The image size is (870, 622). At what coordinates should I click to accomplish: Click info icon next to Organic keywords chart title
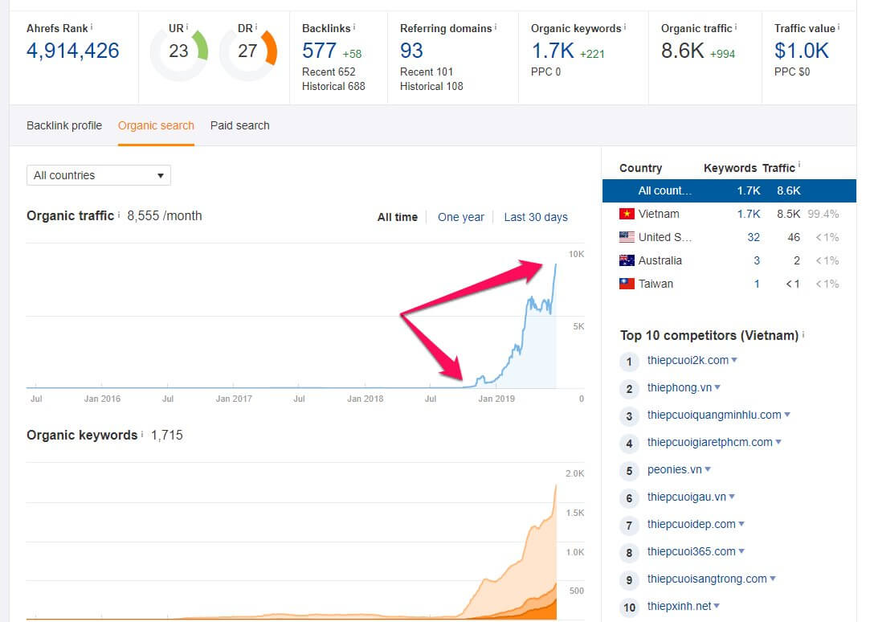pyautogui.click(x=142, y=433)
